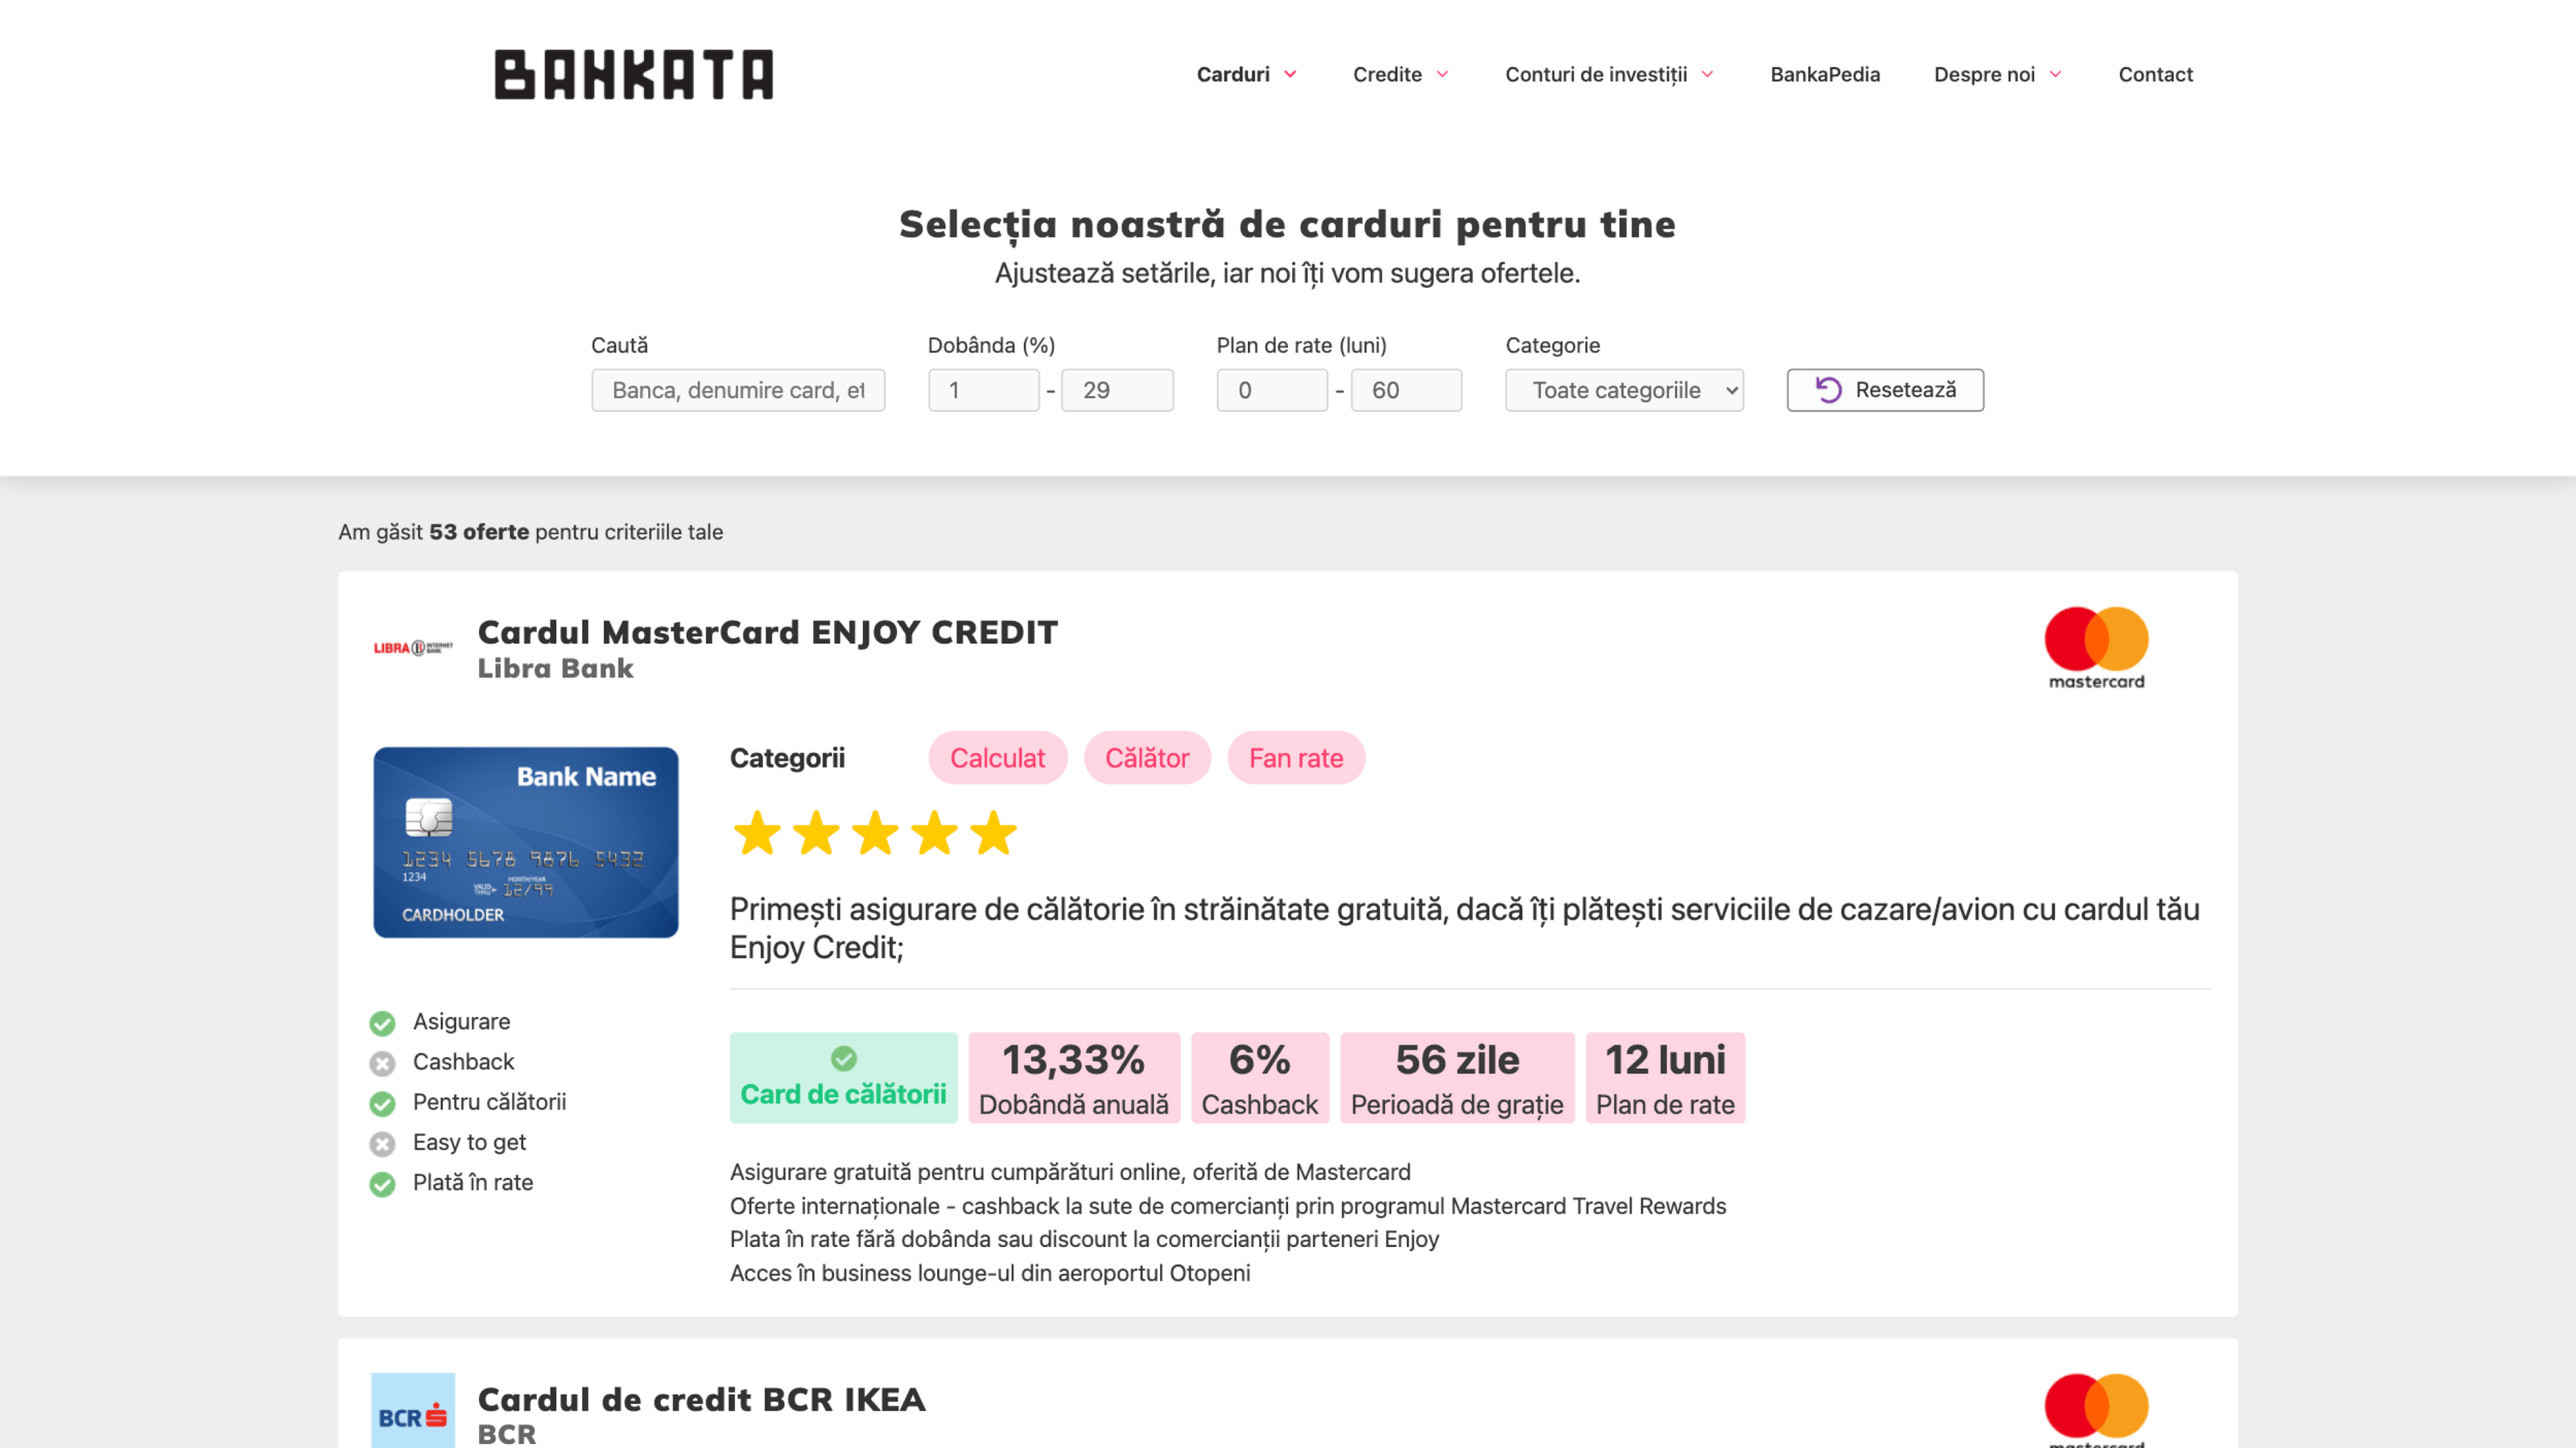Open the BankaPedia menu item
2576x1448 pixels.
[x=1824, y=74]
